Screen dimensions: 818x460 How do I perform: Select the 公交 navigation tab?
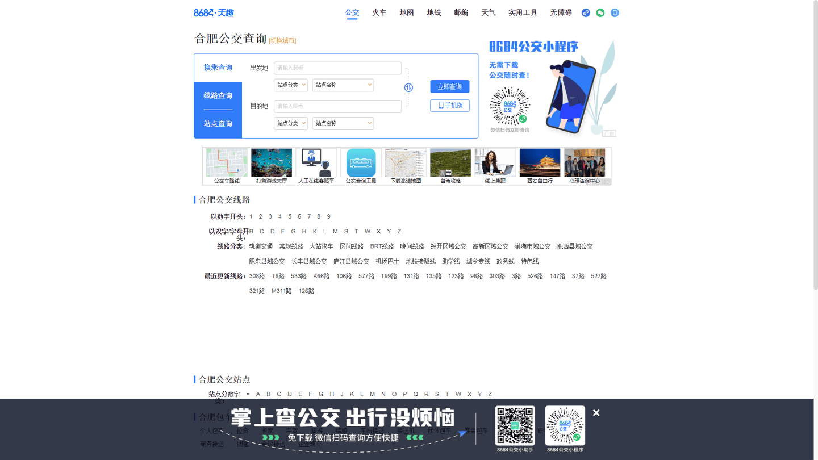[x=352, y=12]
